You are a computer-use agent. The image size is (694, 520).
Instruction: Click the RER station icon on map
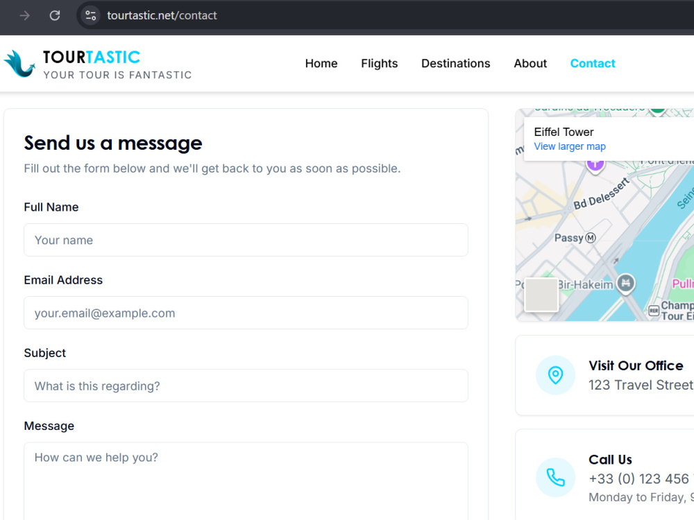[x=654, y=311]
